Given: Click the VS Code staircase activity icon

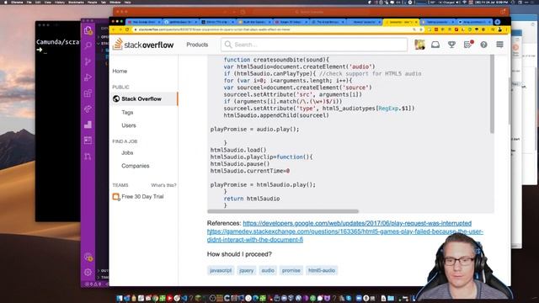Looking at the screenshot, I should 88,125.
